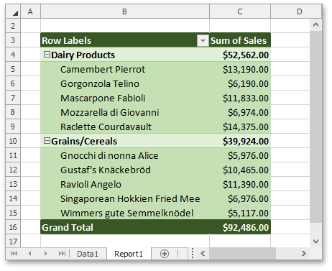Go to the last sheet tab arrow
The width and height of the screenshot is (332, 271).
(x=62, y=253)
